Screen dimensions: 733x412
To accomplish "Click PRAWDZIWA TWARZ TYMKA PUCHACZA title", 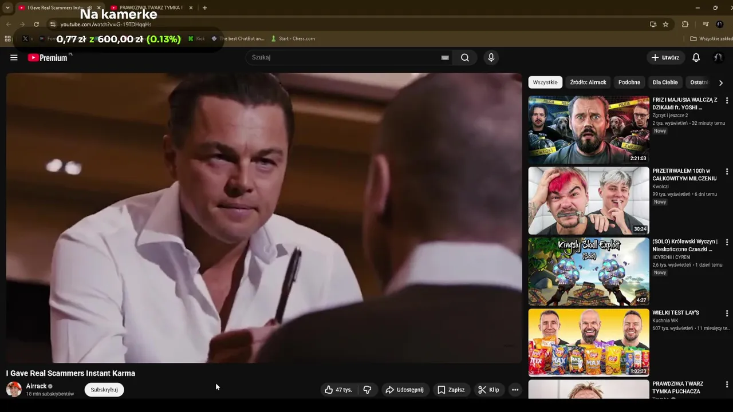I will (x=678, y=387).
